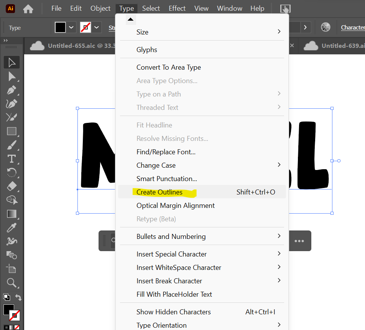
Task: Expand the tools panel double-arrow
Action: pos(6,40)
